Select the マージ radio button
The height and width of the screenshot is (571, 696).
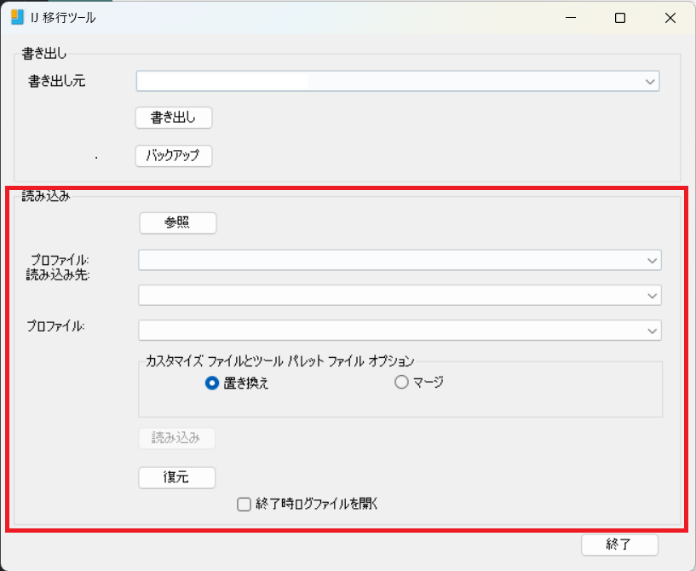tap(401, 382)
